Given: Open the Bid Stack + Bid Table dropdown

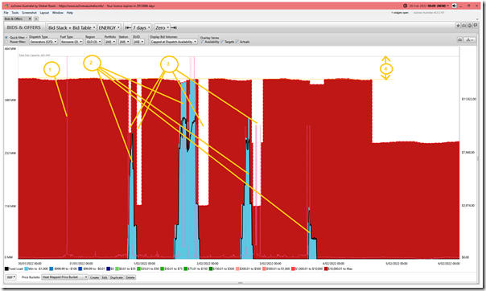Looking at the screenshot, I should point(72,27).
